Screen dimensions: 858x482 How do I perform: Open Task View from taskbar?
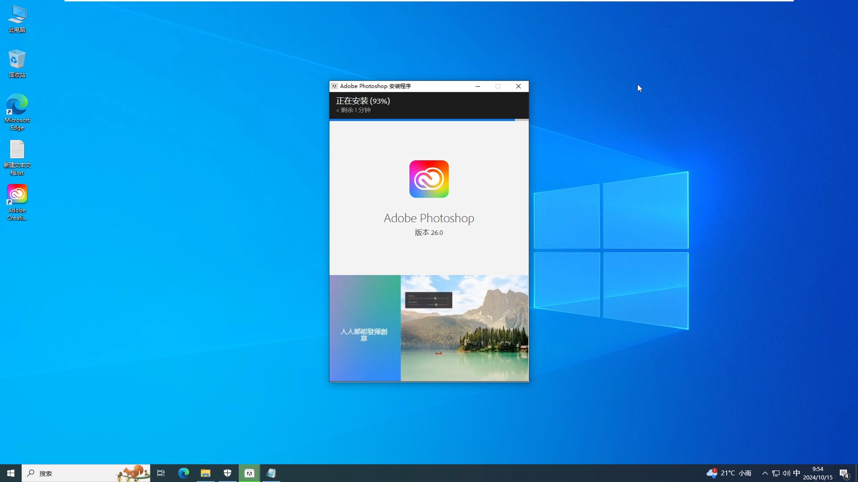161,473
